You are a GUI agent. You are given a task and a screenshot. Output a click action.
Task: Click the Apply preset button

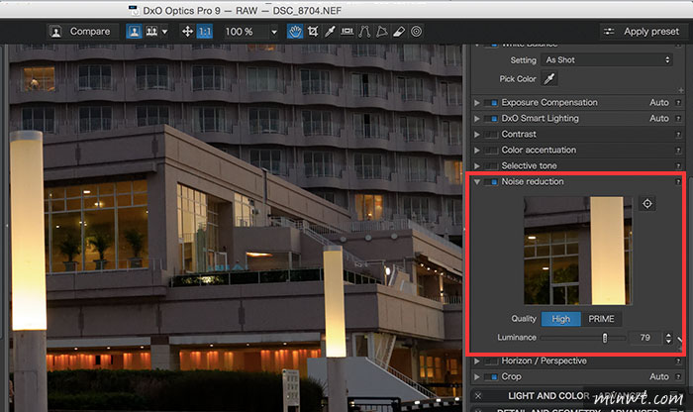(x=643, y=32)
